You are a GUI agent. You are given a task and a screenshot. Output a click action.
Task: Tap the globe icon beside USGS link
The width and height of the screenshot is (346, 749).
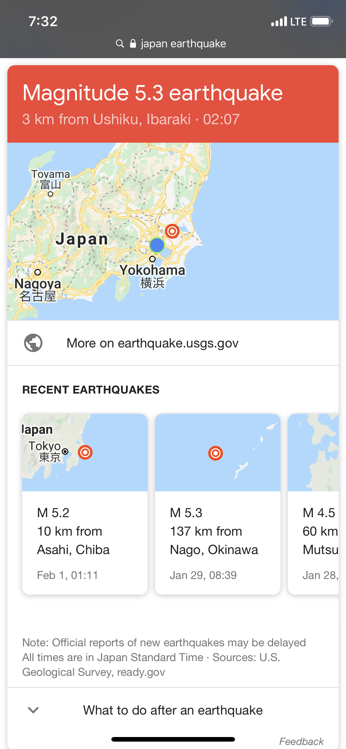(x=33, y=343)
